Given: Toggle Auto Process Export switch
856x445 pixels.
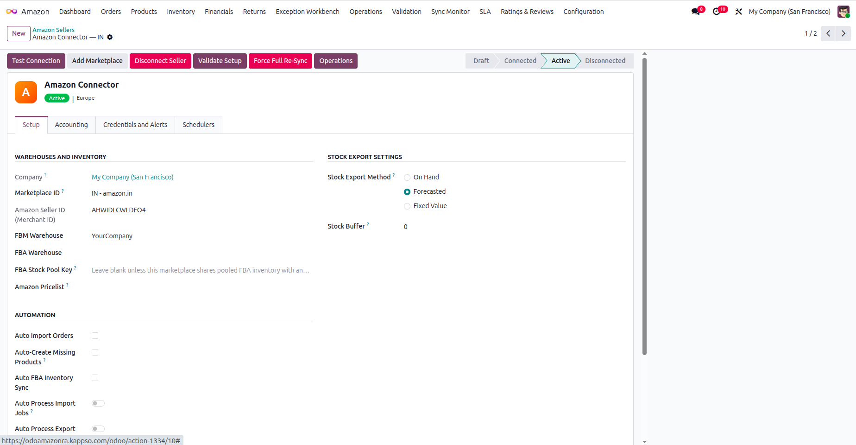Looking at the screenshot, I should tap(98, 429).
